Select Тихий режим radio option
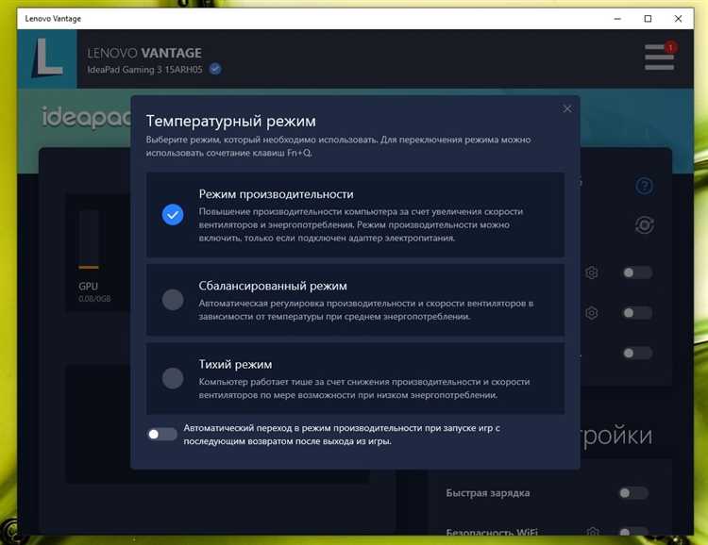This screenshot has width=708, height=545. [173, 378]
